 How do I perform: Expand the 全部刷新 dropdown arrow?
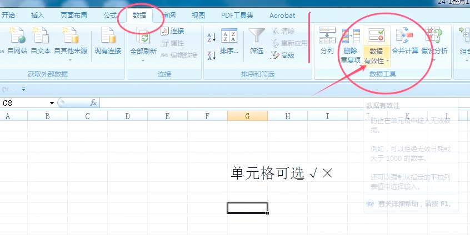[143, 61]
